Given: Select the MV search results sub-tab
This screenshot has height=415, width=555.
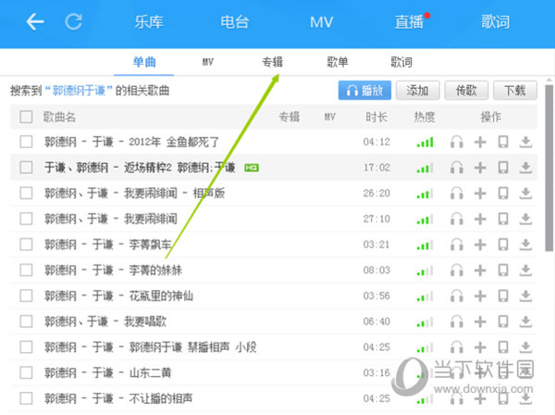Looking at the screenshot, I should coord(208,62).
